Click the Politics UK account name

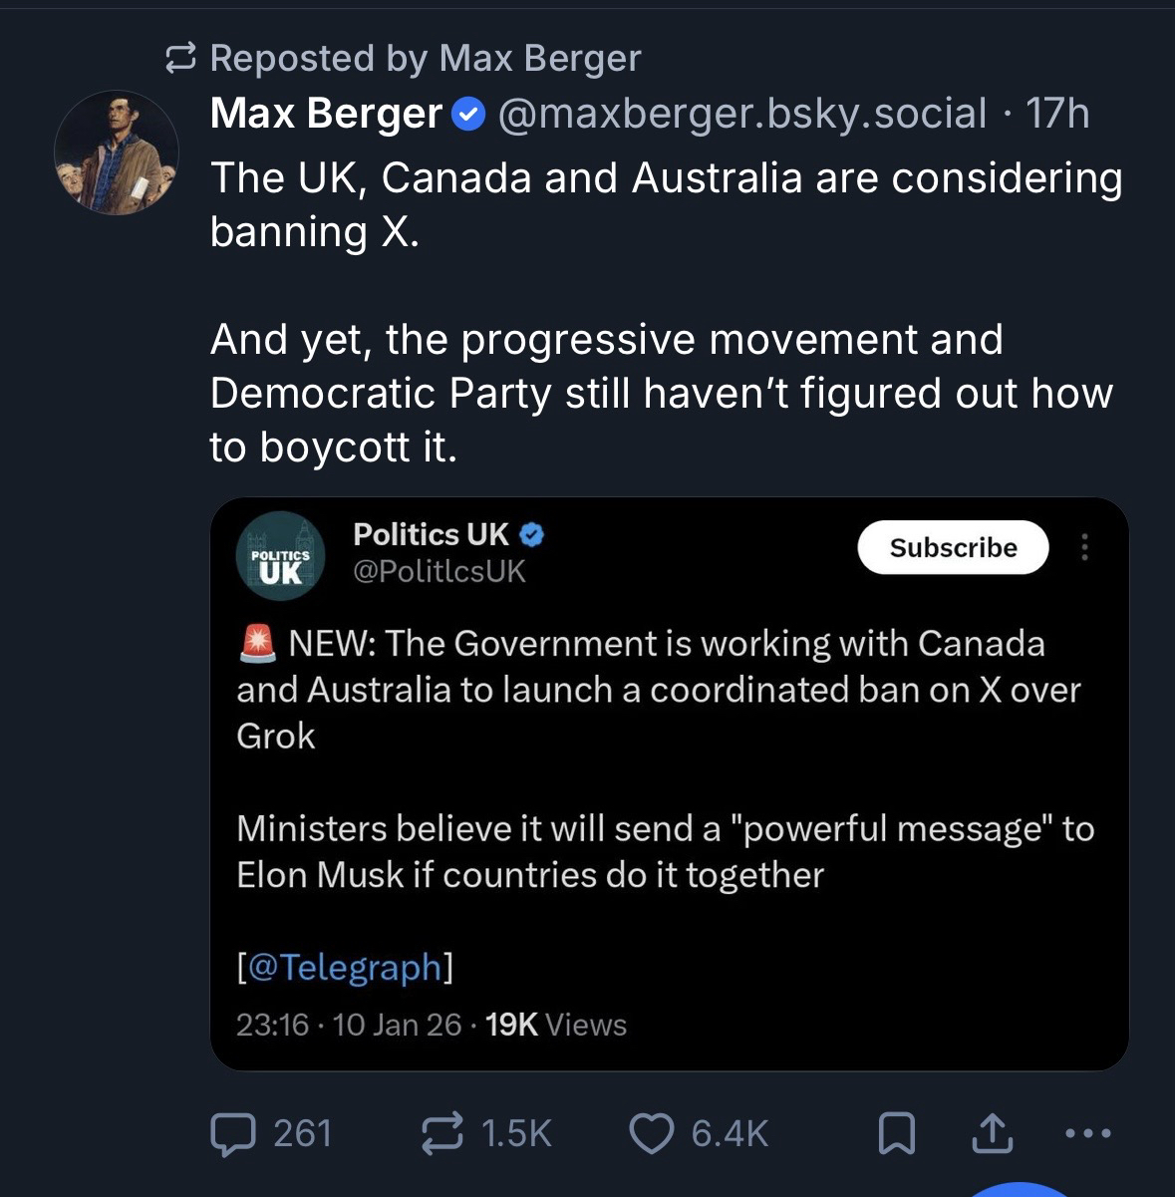pyautogui.click(x=431, y=534)
